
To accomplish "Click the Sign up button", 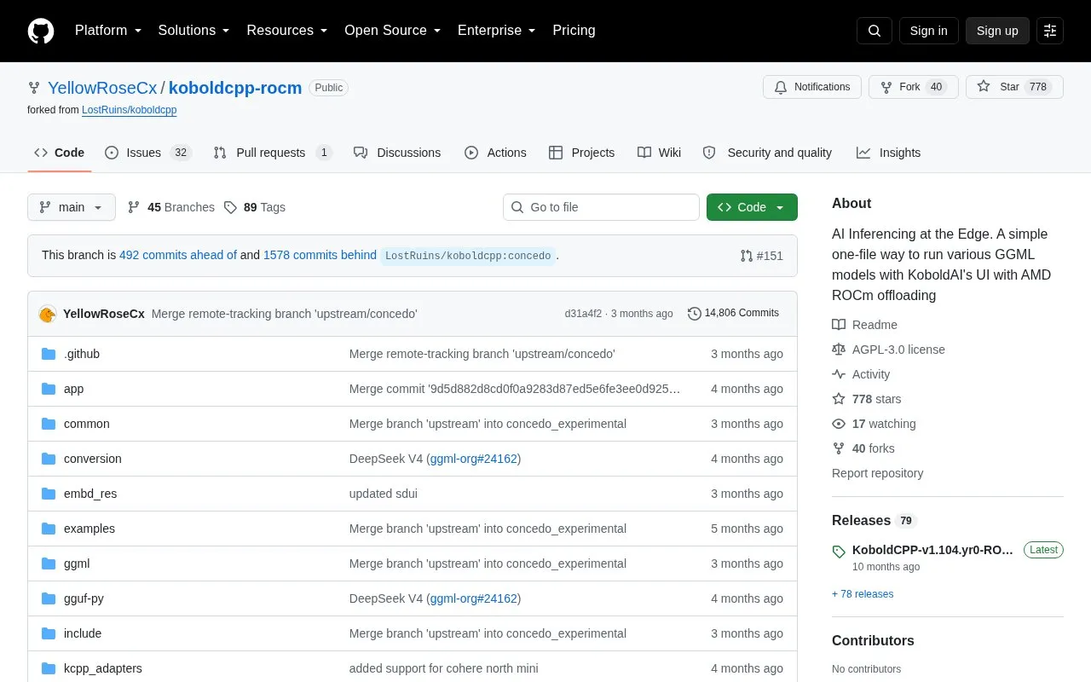I will (x=997, y=31).
